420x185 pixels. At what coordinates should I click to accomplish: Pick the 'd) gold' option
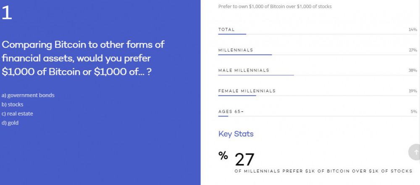click(10, 123)
